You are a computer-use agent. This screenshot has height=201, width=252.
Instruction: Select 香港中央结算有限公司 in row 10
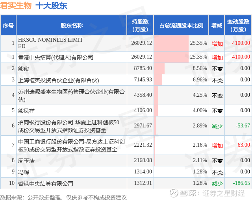[x=46, y=184]
